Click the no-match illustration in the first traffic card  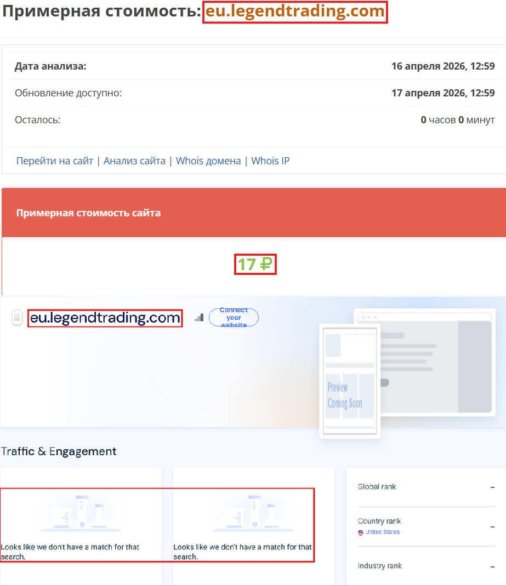81,512
